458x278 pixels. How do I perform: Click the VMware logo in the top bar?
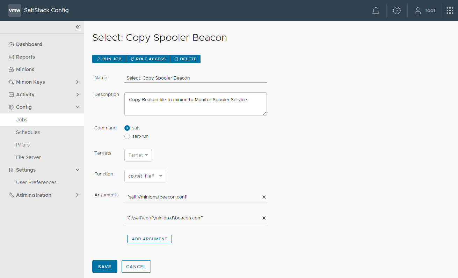tap(14, 10)
